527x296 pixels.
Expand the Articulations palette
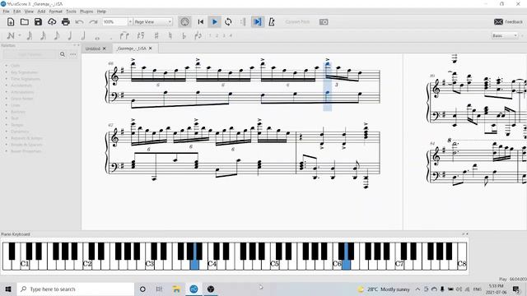click(x=22, y=92)
